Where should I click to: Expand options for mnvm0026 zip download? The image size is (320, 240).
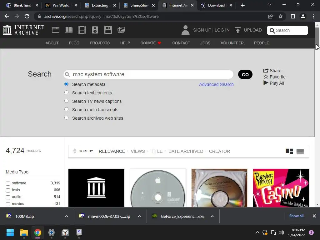139,216
